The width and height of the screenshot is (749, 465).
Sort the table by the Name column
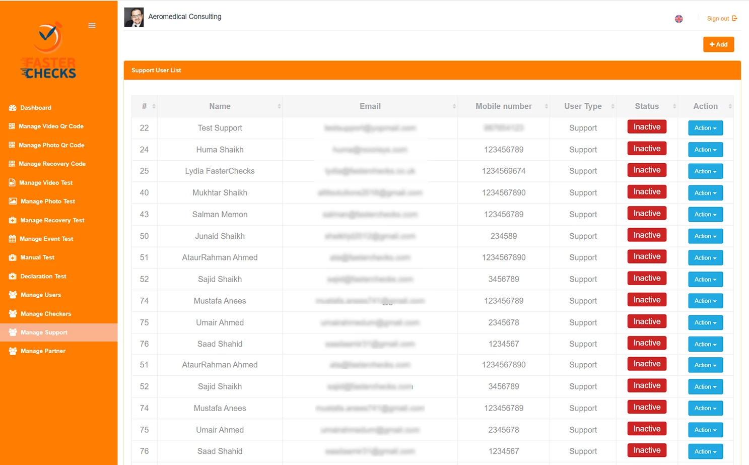220,106
